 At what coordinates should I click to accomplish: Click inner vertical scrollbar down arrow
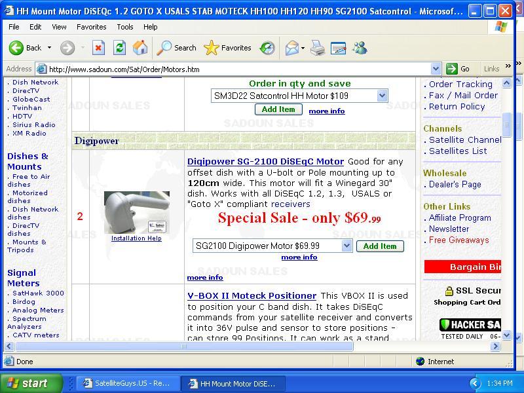(506, 335)
